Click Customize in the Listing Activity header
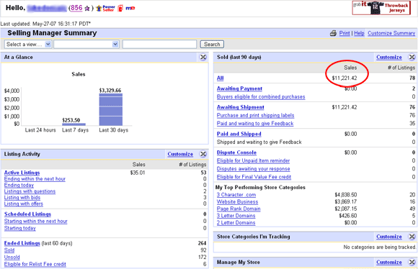 point(180,154)
